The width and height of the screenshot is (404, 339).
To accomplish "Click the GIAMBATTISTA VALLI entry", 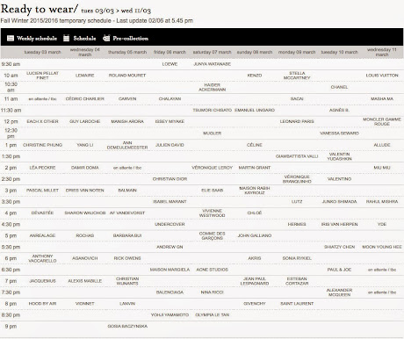I will pyautogui.click(x=297, y=156).
